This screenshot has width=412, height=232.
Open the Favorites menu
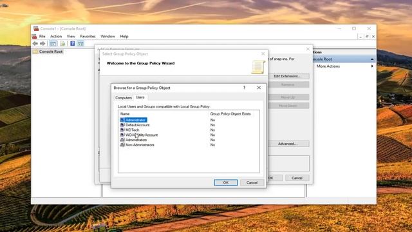pyautogui.click(x=88, y=36)
